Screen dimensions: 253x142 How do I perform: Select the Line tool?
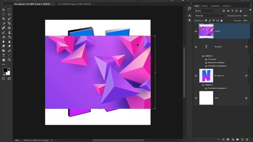pyautogui.click(x=9, y=55)
